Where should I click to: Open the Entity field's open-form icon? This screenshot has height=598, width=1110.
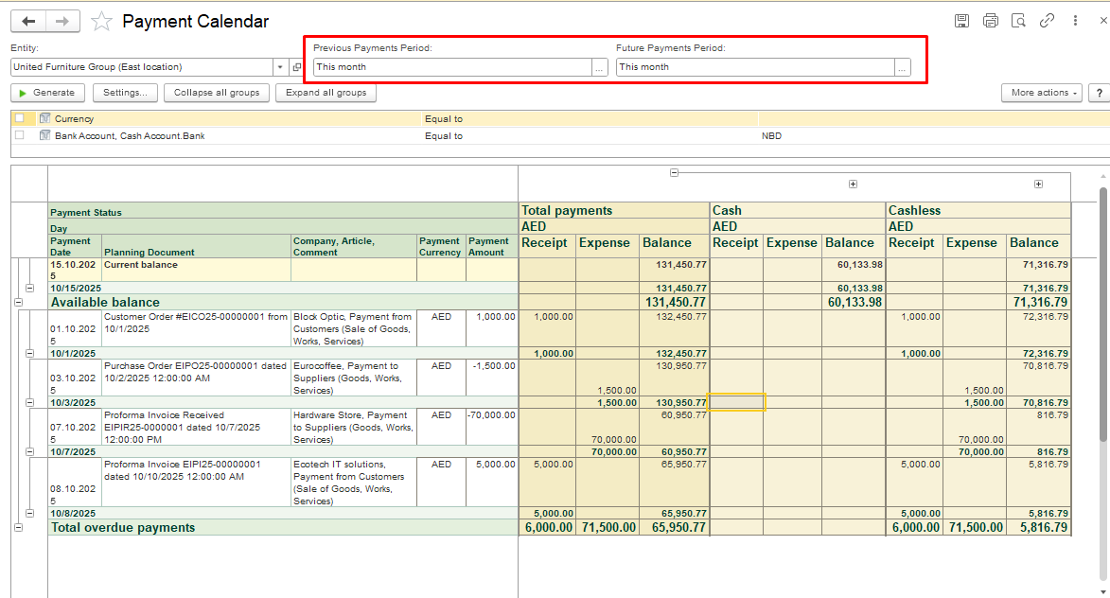(297, 67)
